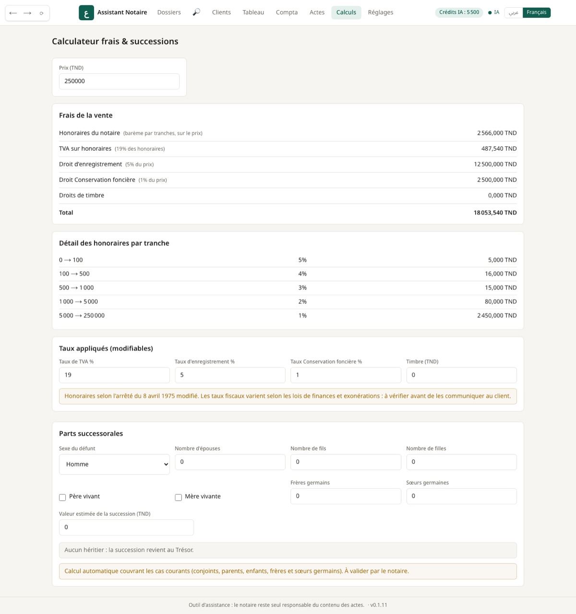Image resolution: width=576 pixels, height=614 pixels.
Task: Click the Valeur estimée de la succession field
Action: (126, 527)
